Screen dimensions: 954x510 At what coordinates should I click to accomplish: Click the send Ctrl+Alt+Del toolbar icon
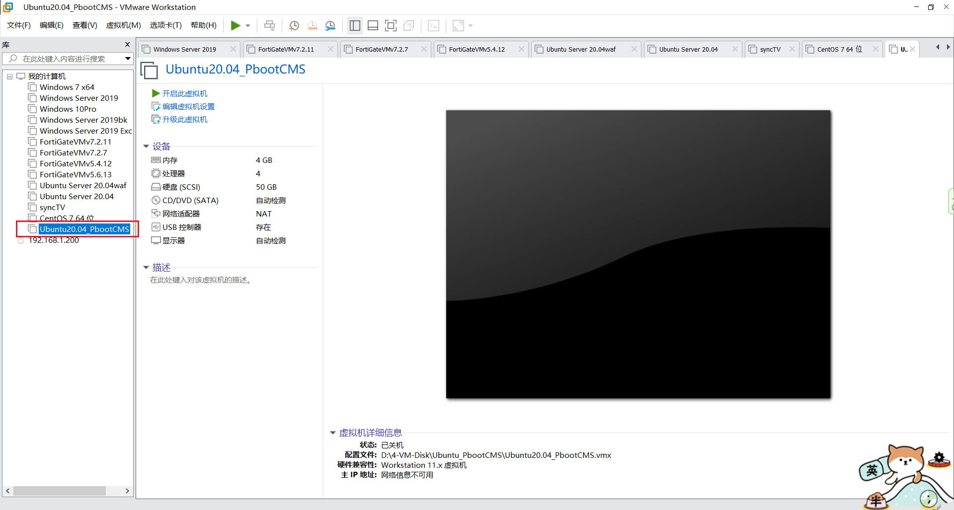(x=269, y=25)
